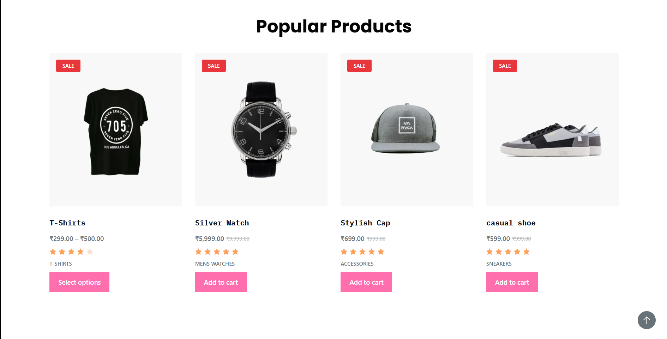Click the scroll-to-top arrow icon
Viewport: 667px width, 339px height.
[x=646, y=320]
